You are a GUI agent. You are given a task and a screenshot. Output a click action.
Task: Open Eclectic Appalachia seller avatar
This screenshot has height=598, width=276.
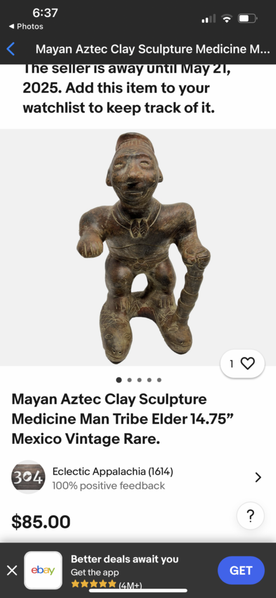28,477
